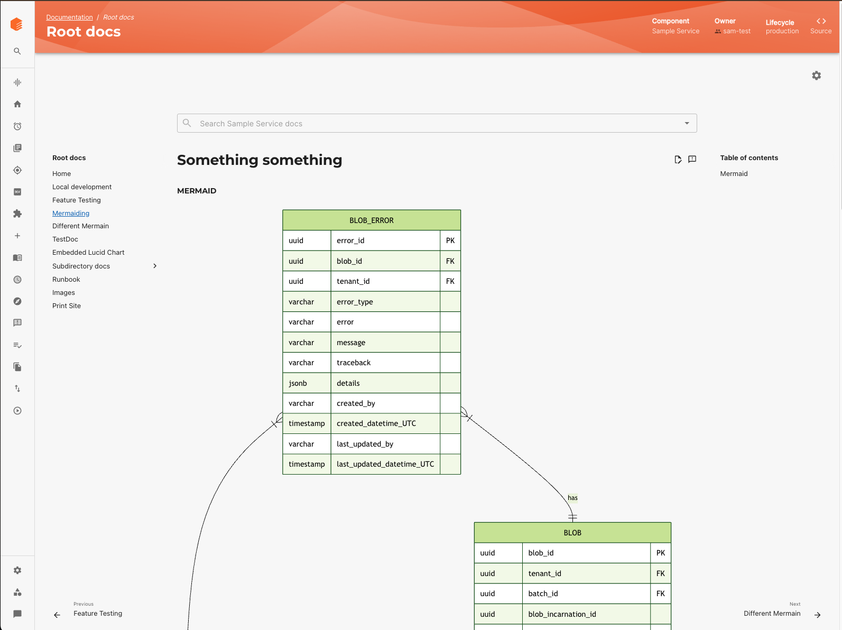This screenshot has height=630, width=842.
Task: Select the Mermaiding nav link
Action: coord(71,214)
